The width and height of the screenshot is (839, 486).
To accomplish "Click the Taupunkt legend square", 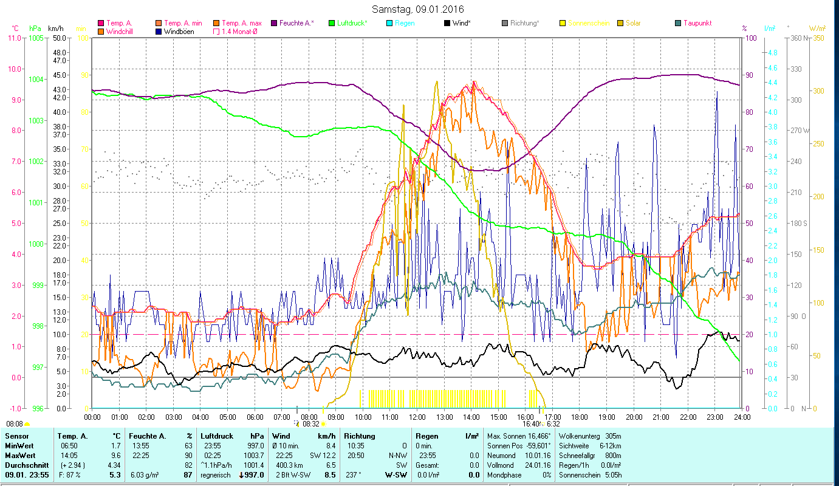I will (x=678, y=23).
